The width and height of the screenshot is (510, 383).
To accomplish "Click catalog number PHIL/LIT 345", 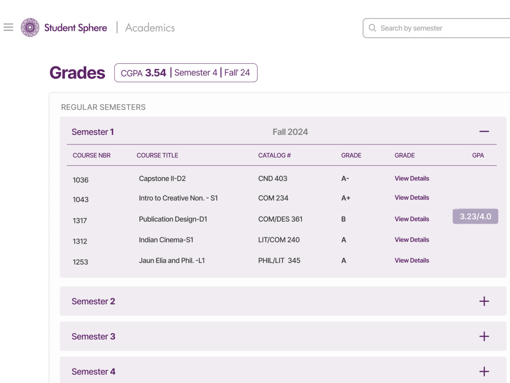I will (x=279, y=260).
